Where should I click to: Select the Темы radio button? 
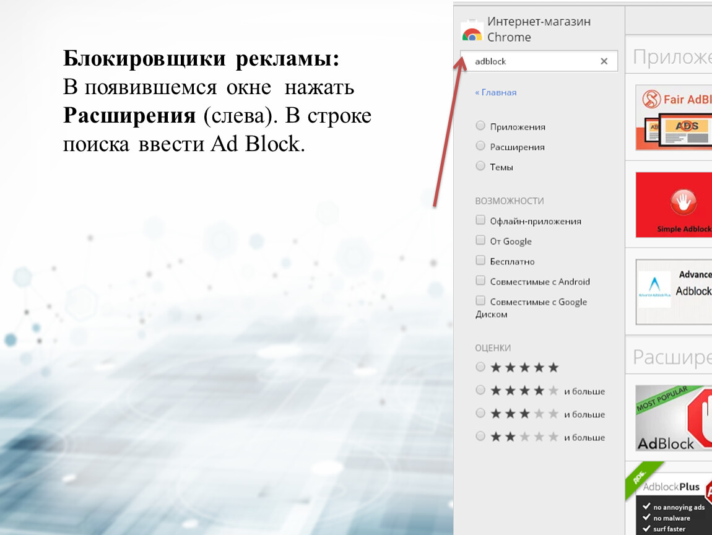click(480, 166)
